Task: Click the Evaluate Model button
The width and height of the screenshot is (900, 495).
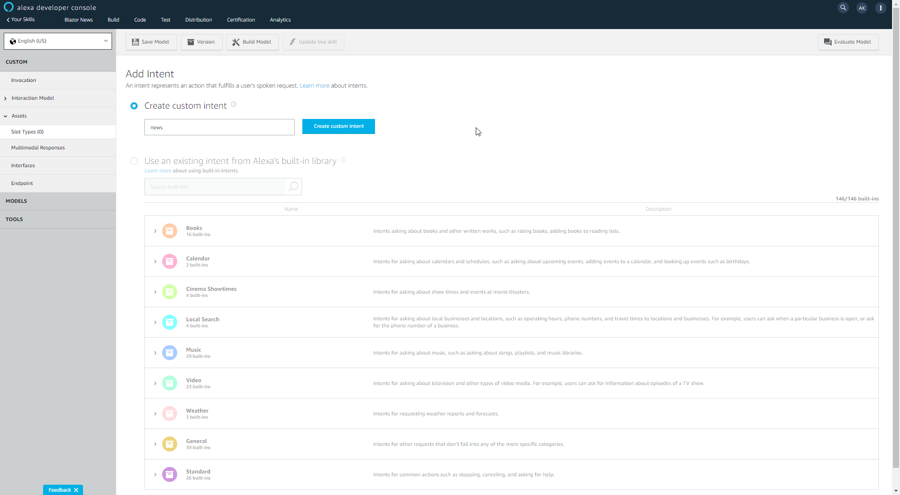Action: pos(848,42)
